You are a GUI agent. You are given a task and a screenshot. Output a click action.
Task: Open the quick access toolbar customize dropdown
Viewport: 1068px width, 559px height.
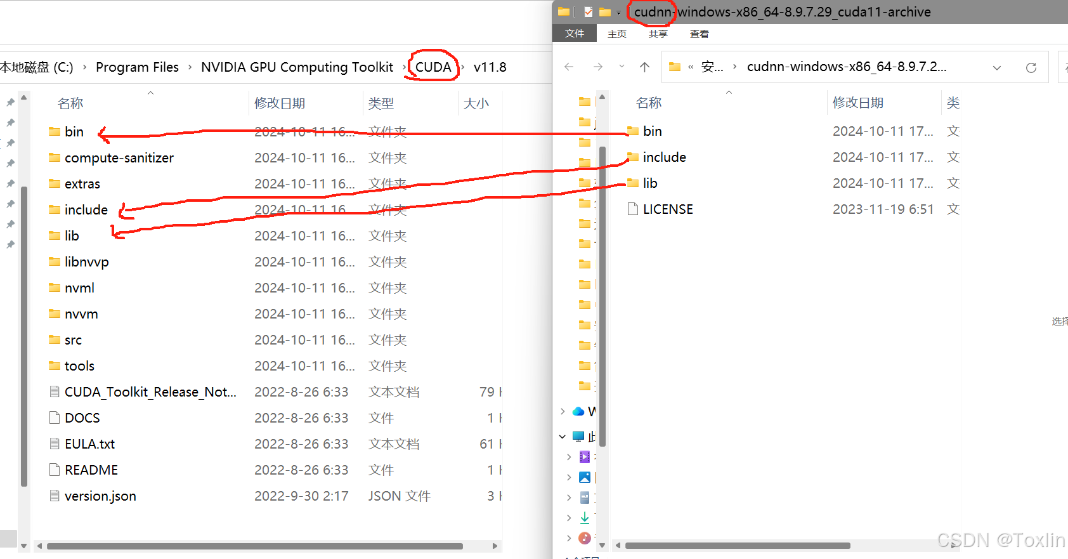click(x=619, y=12)
